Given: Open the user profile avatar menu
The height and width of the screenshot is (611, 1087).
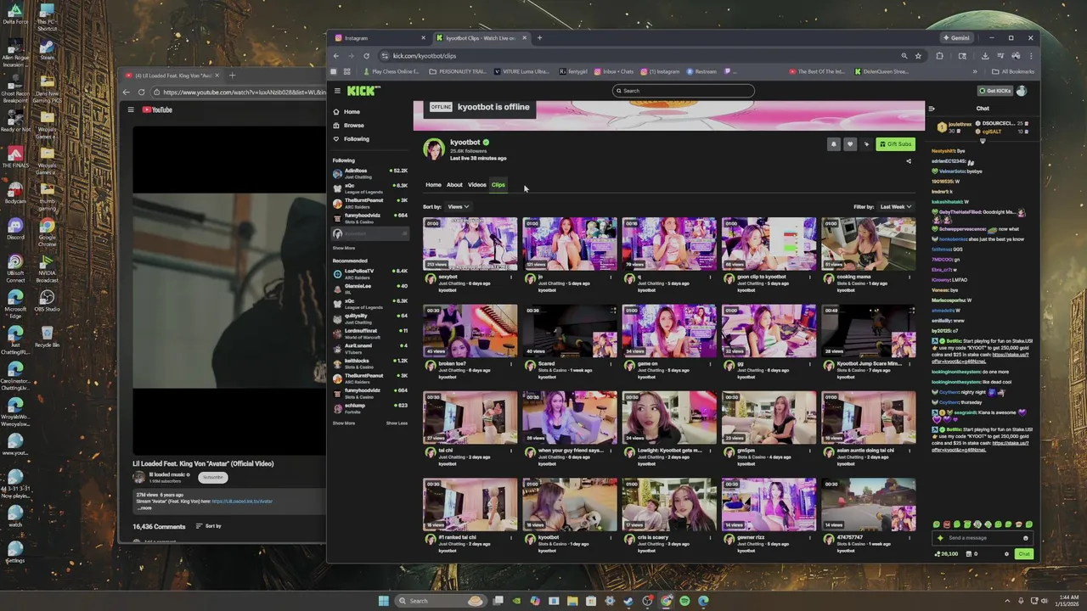Looking at the screenshot, I should click(1022, 91).
